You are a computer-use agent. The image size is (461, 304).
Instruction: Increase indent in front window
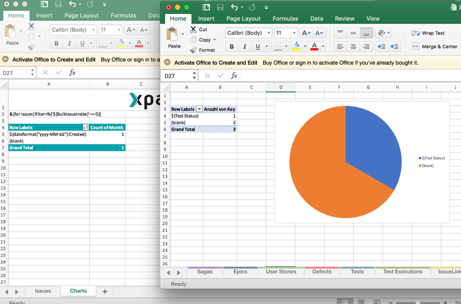(394, 47)
